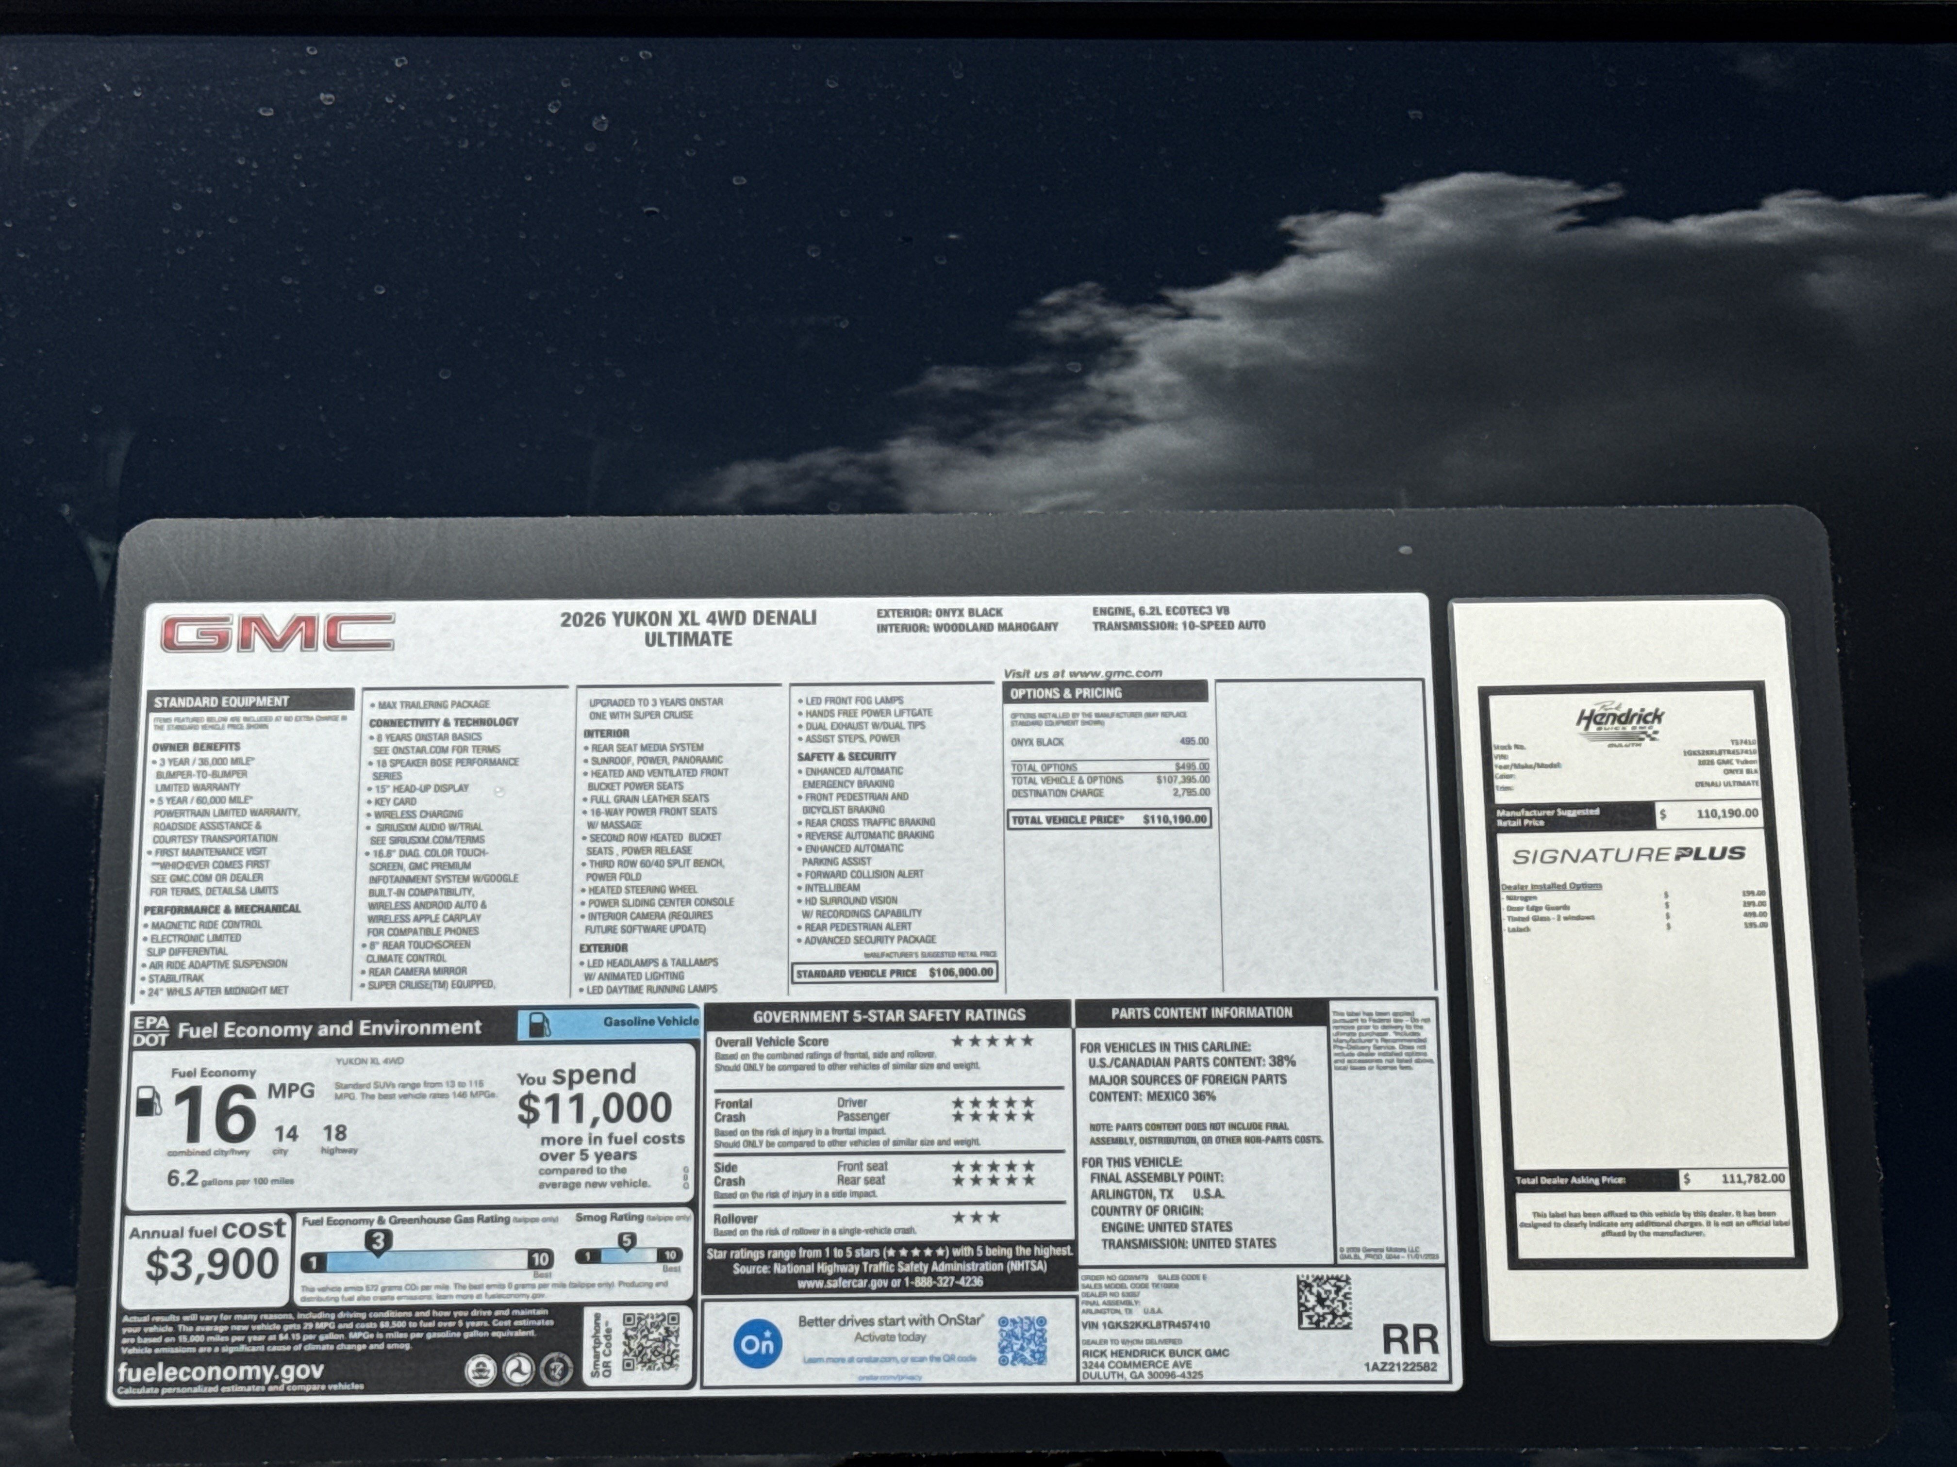The image size is (1957, 1467).
Task: Click the '2026 Yukon XL 4WD Denali Ultimate' title
Action: coord(688,628)
